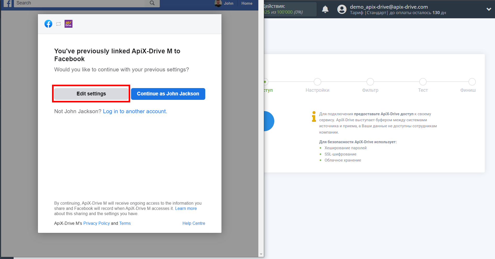Open Help Centre link

194,223
